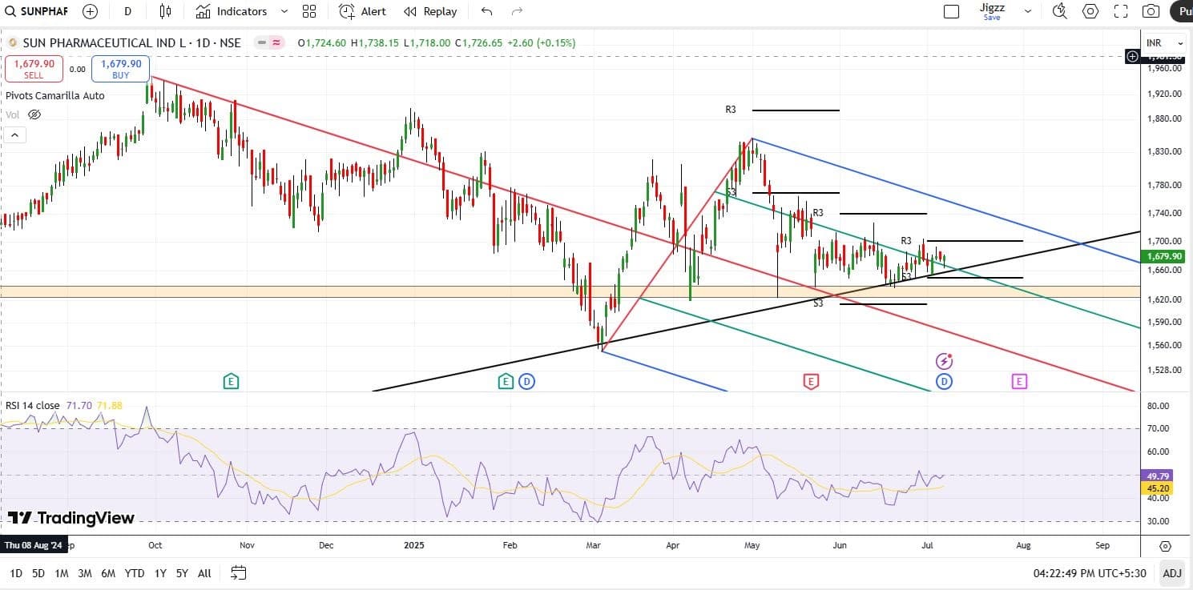Click the 04:22:49 PM UTC+5:30 timezone
The height and width of the screenshot is (590, 1193).
point(1090,573)
